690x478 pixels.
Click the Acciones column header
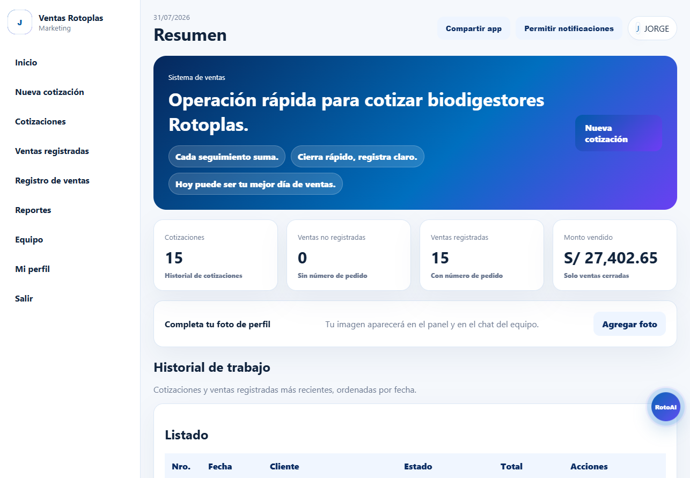(x=589, y=467)
